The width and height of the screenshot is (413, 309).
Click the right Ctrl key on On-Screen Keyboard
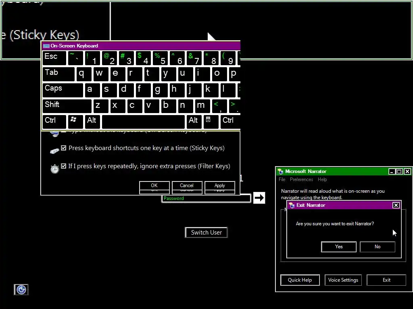[230, 122]
